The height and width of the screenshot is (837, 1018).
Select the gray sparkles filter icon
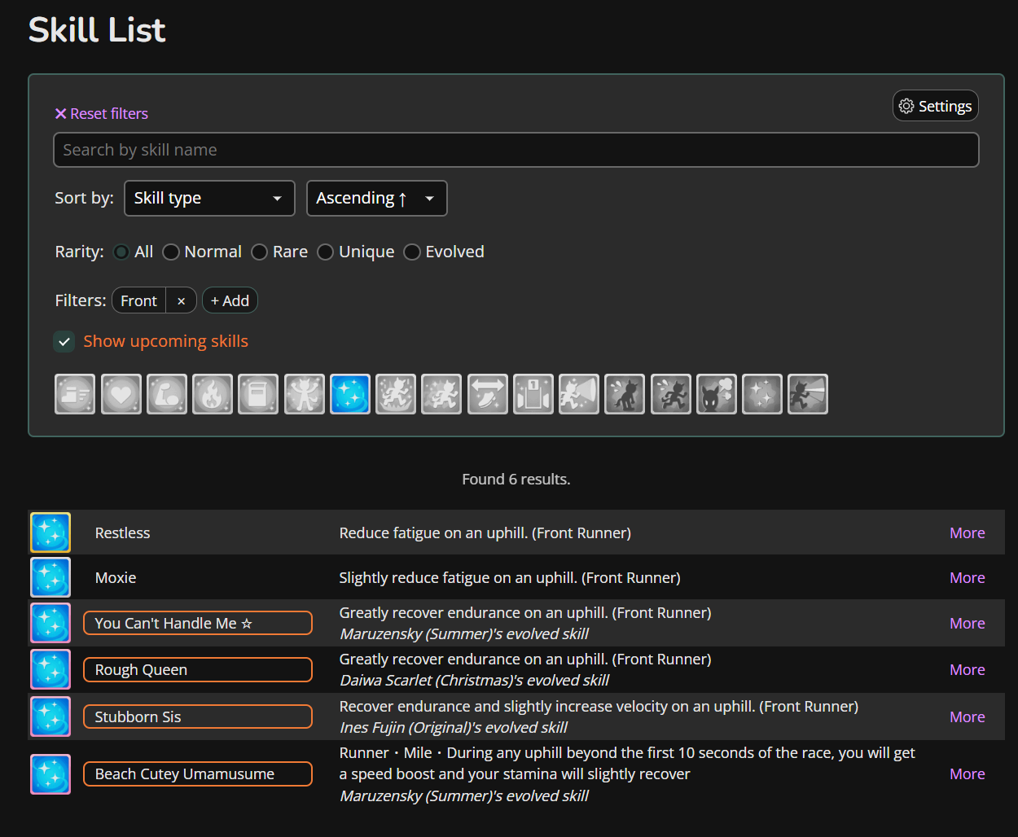pos(762,394)
